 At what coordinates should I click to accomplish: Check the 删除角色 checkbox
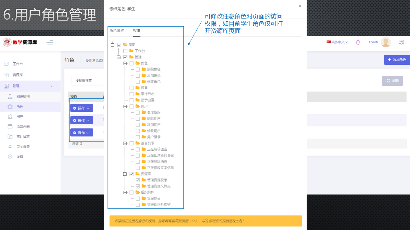(138, 70)
